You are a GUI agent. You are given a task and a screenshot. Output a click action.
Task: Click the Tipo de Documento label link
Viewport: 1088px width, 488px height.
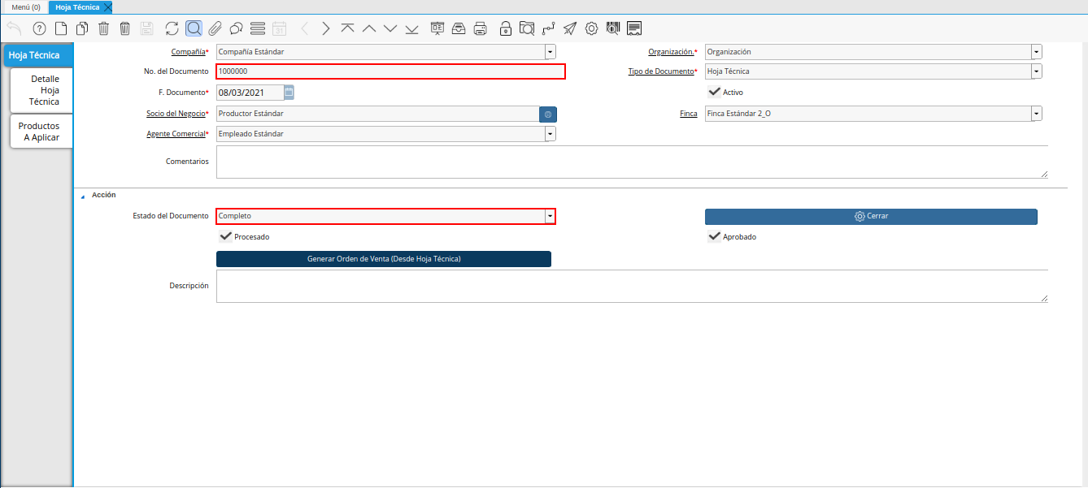point(661,71)
